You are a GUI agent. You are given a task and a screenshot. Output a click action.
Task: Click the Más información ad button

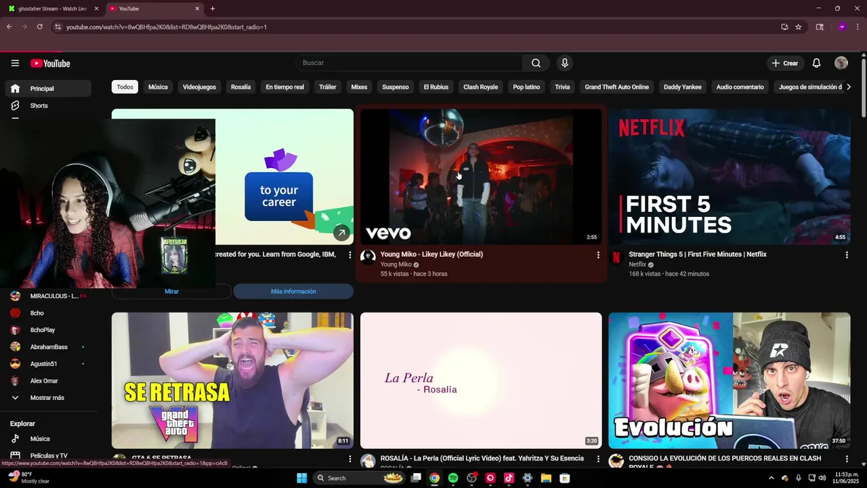pyautogui.click(x=293, y=291)
